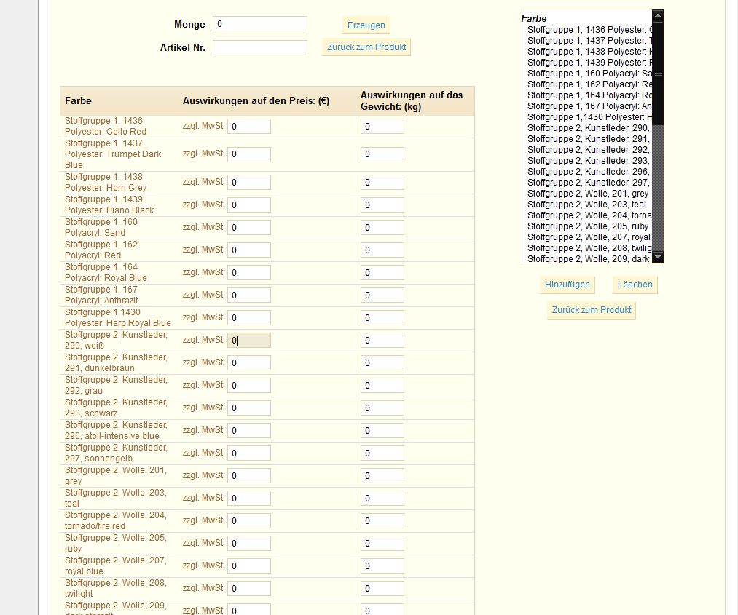Click price field for Kunstleder, 291, dunkelbraun

(249, 363)
